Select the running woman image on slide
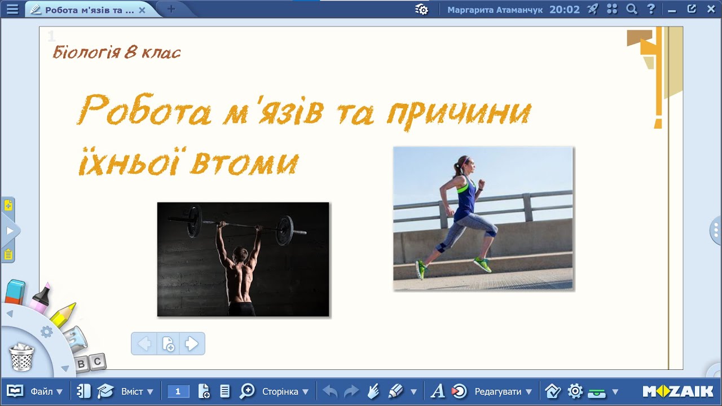Screen dimensions: 722x406 pos(483,219)
